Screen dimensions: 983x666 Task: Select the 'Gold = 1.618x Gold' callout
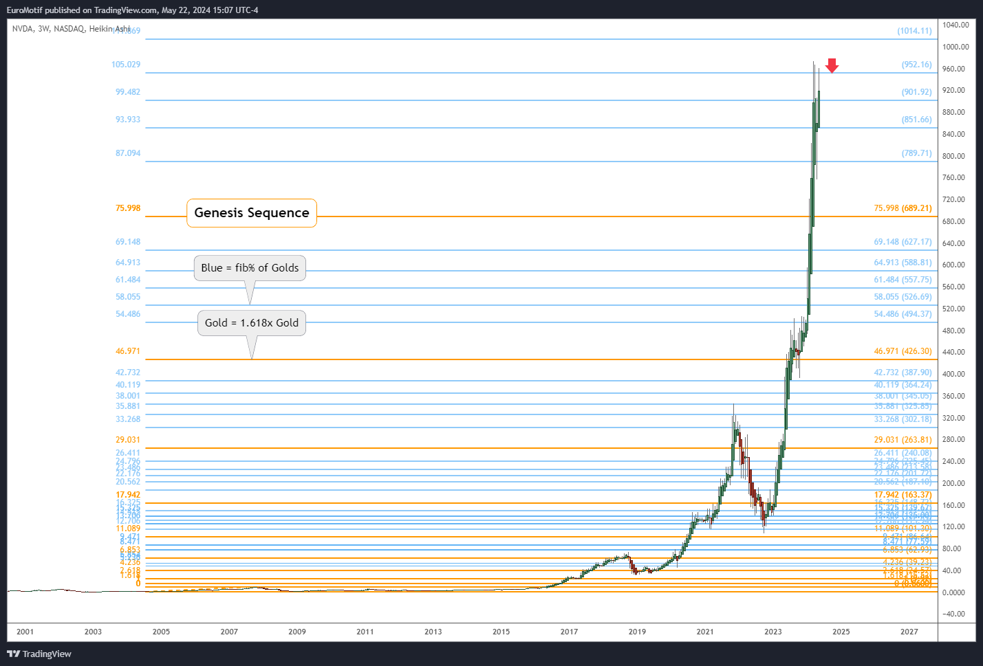(x=252, y=323)
